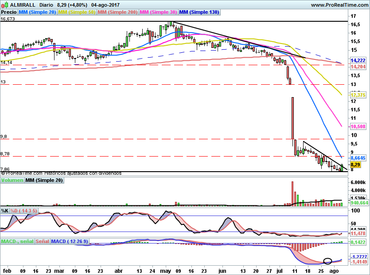Click the ProRealTime.com Históricos ajustados copyright text
370x275 pixels.
tap(61, 173)
